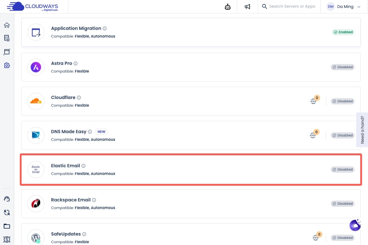Show info tooltip for SafeUpdates

pyautogui.click(x=84, y=234)
